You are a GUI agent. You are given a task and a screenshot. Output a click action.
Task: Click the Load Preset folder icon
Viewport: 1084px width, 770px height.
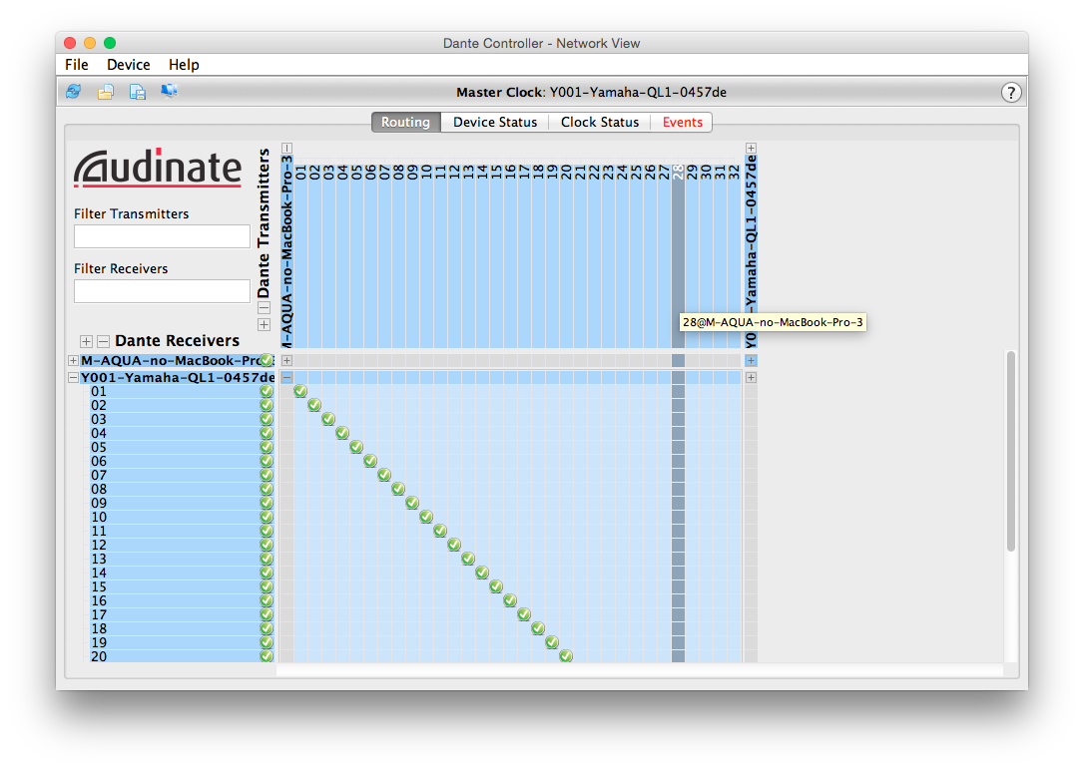105,92
